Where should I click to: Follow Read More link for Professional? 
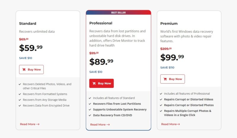100,125
